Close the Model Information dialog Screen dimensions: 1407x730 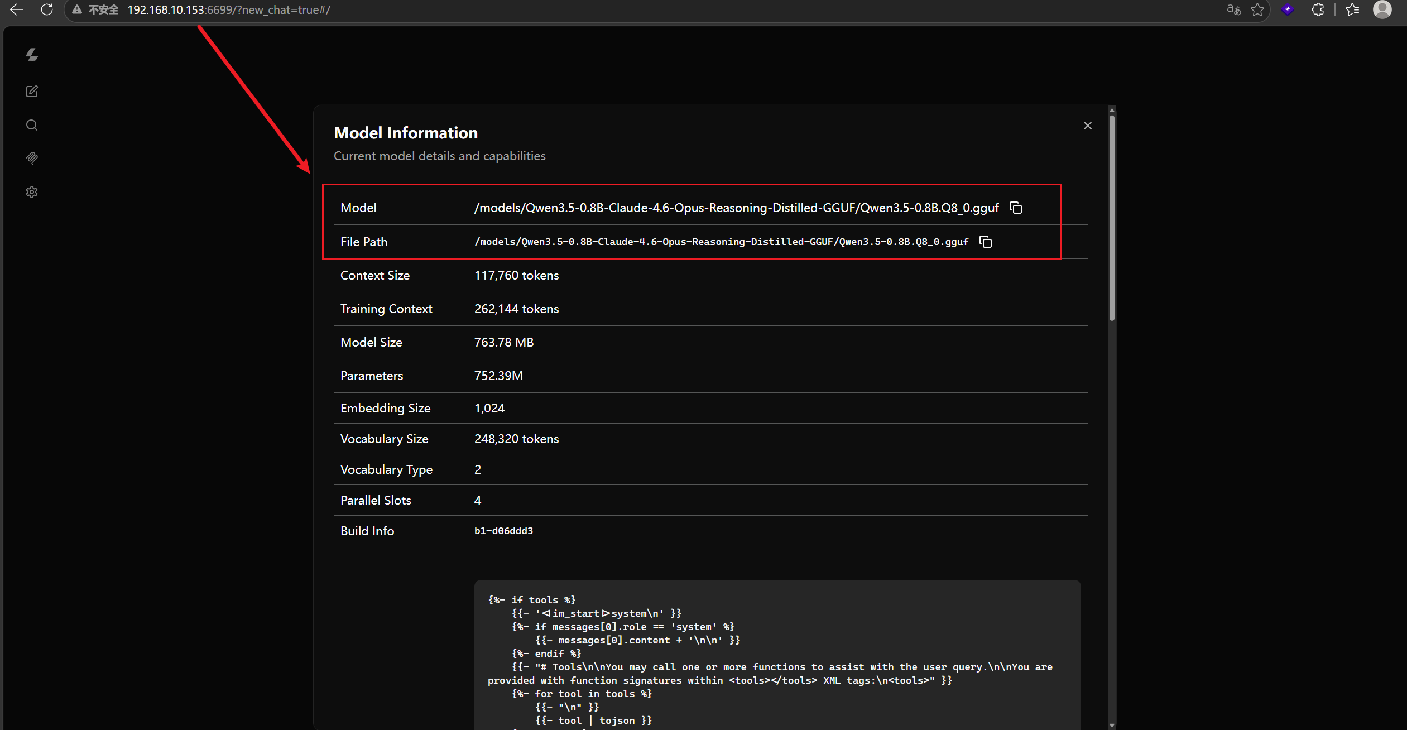[1087, 126]
